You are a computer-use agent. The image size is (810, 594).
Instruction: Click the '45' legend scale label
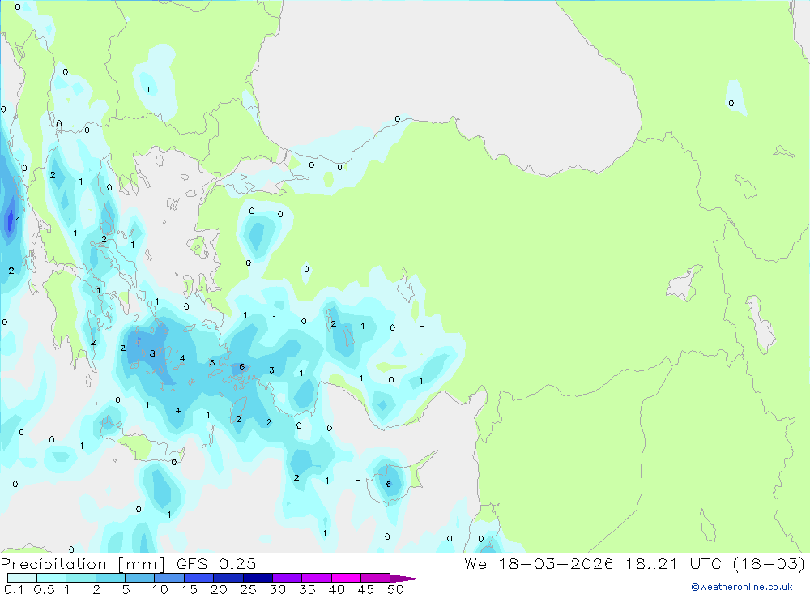coord(366,589)
